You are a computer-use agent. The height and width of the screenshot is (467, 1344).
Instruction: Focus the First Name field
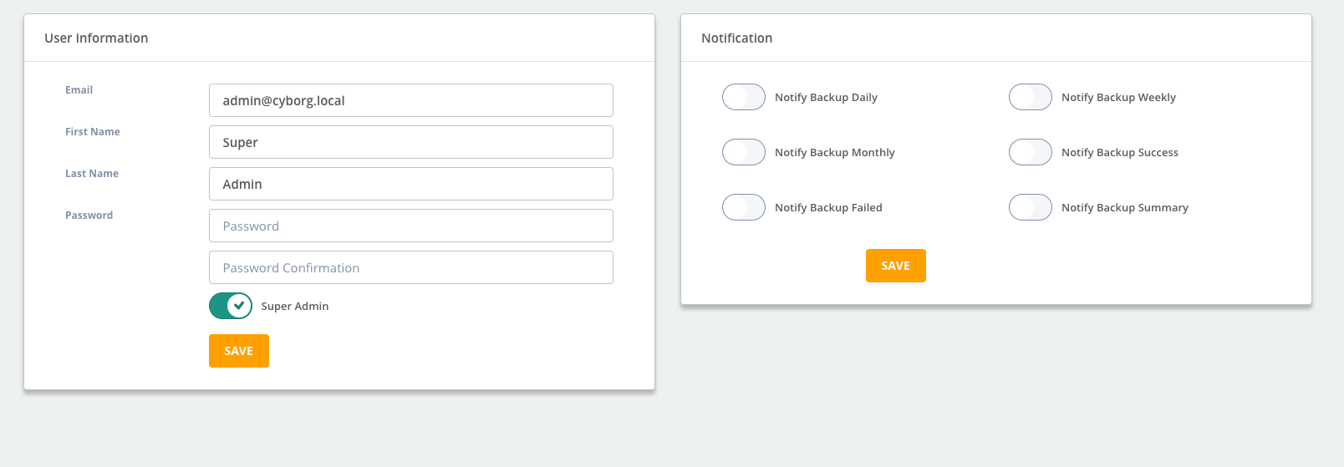point(411,142)
